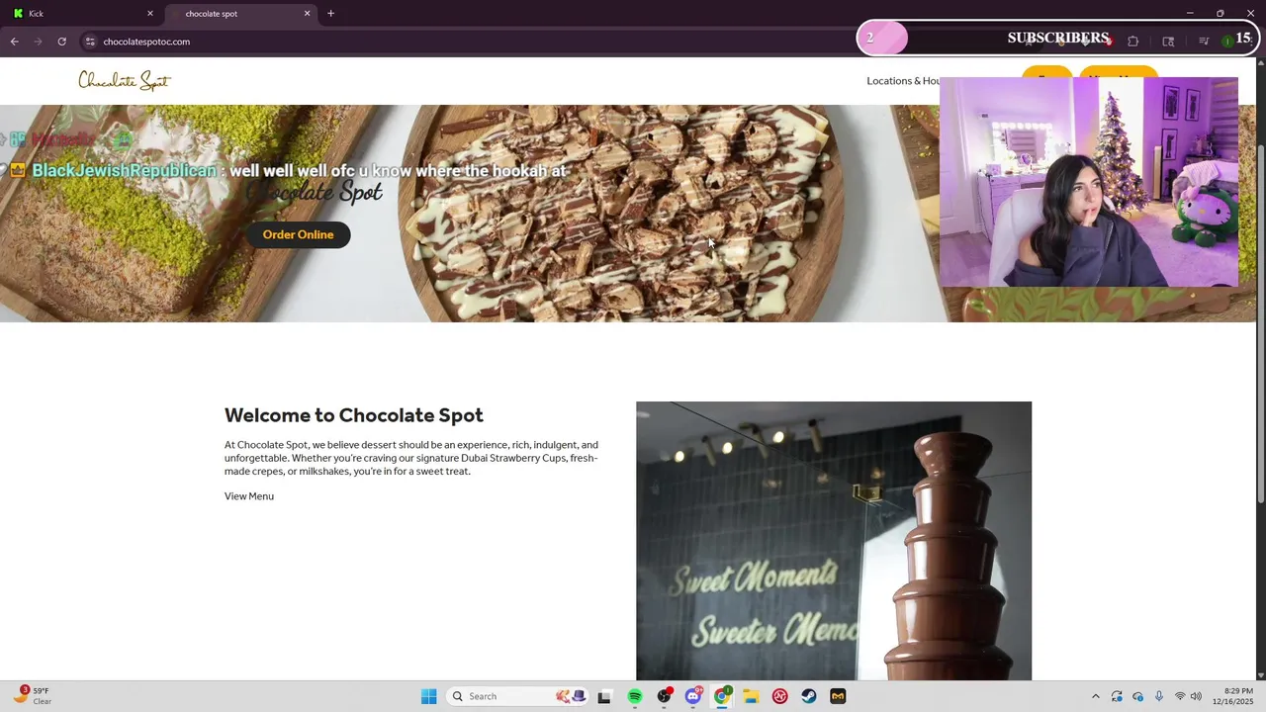
Task: Click the Chocolate Spot logo
Action: pos(125,81)
